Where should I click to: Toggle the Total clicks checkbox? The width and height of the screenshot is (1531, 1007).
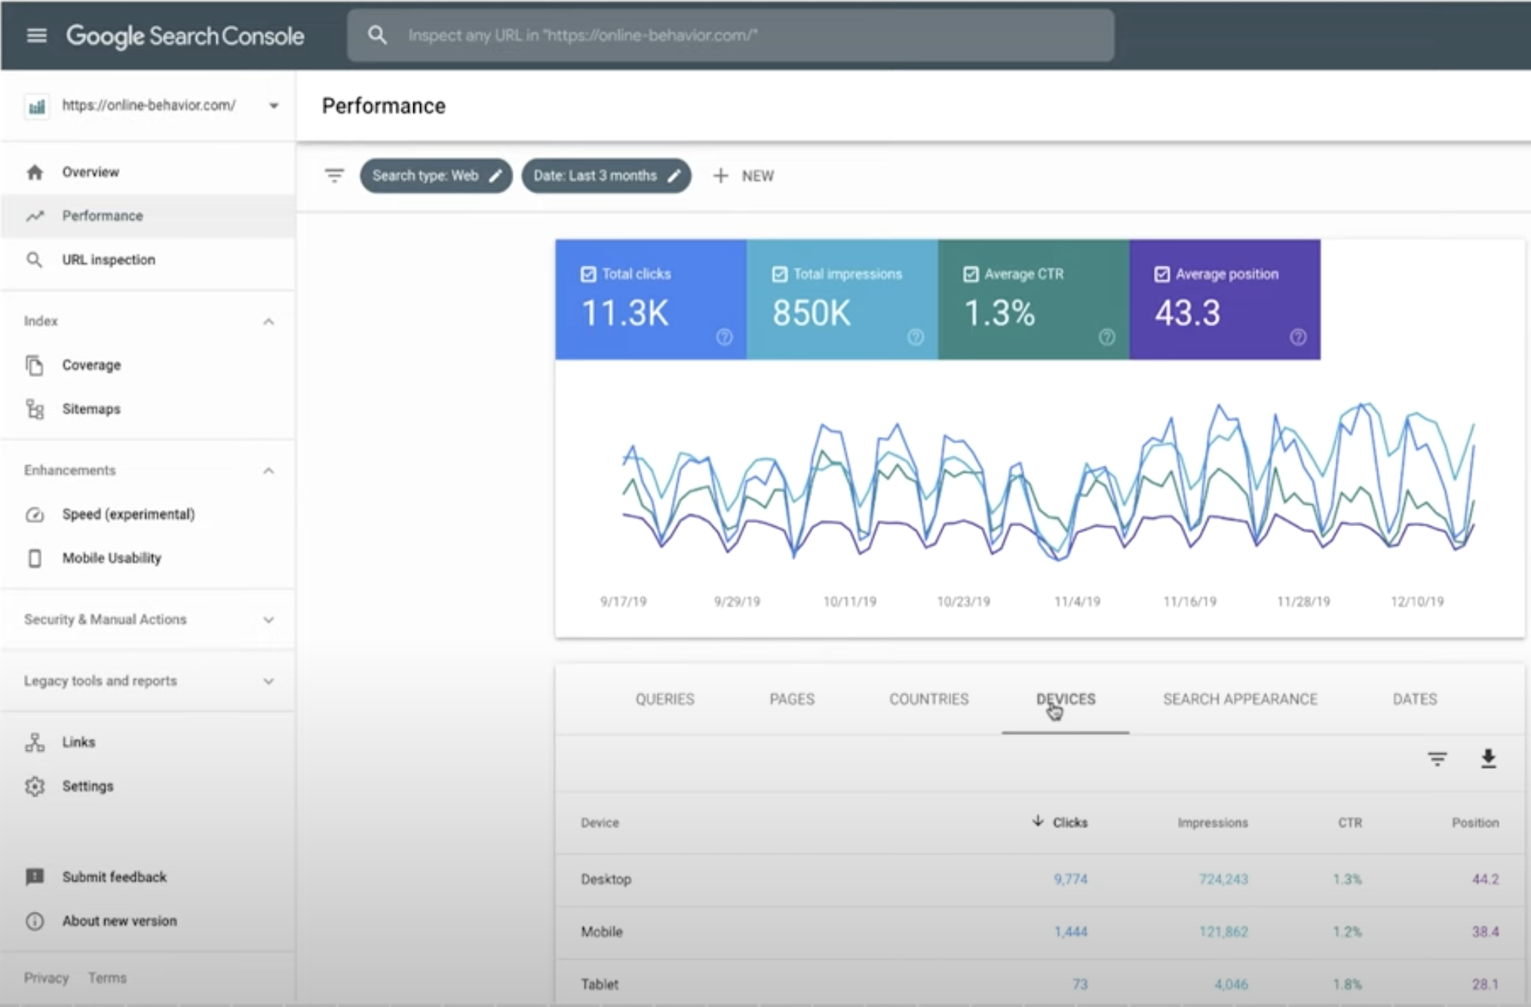point(588,274)
